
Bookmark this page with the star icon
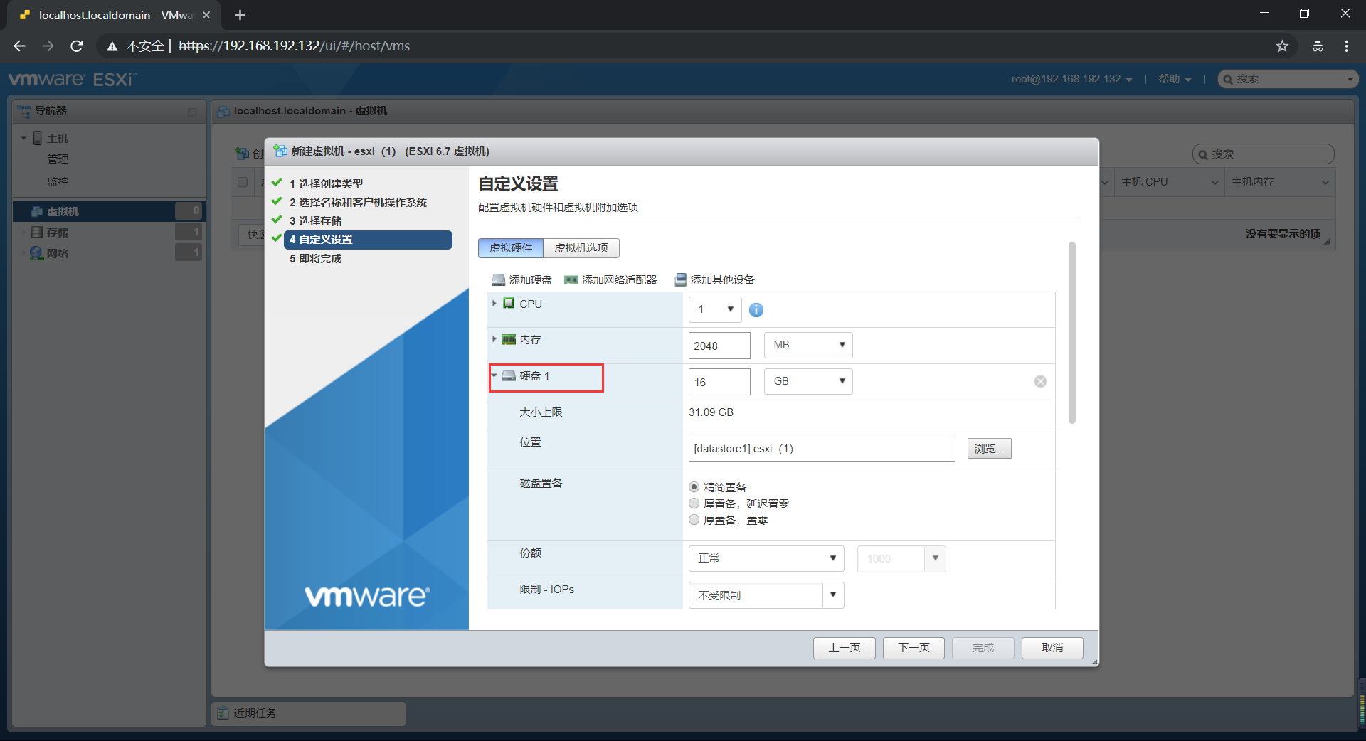click(1282, 46)
